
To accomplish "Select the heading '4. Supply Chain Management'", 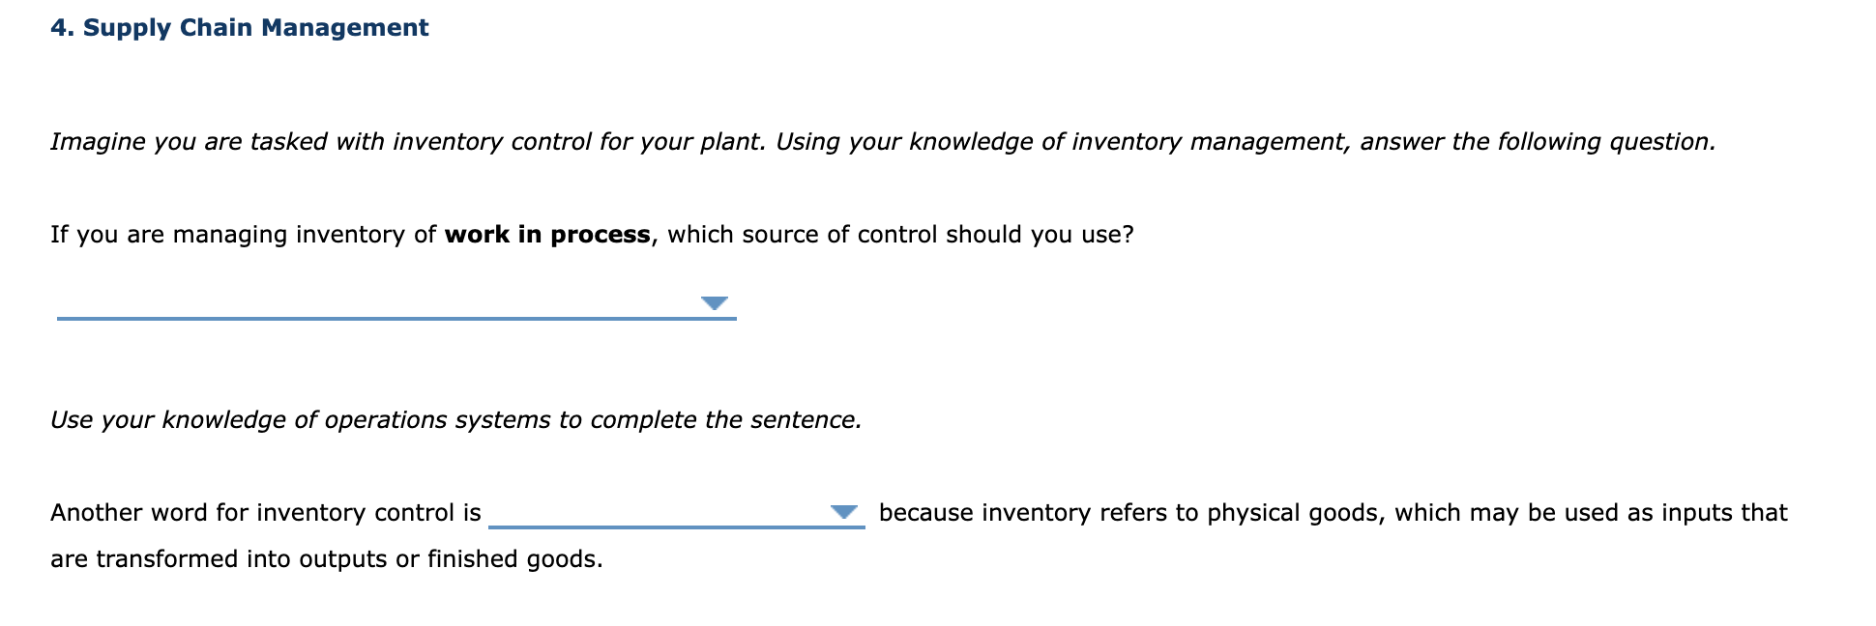I will pos(239,27).
